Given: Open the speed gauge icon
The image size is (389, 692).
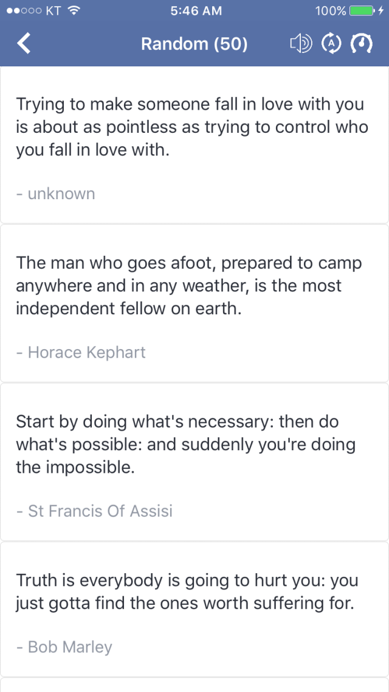Looking at the screenshot, I should tap(361, 43).
